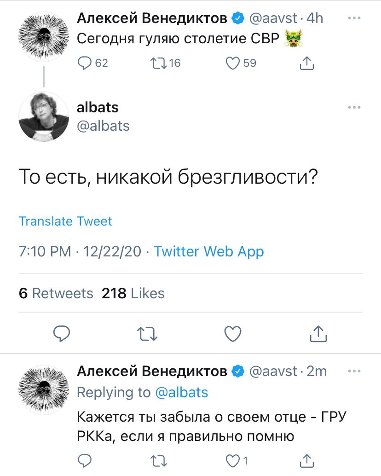381x476 pixels.
Task: Click Translate Tweet link
Action: 65,221
